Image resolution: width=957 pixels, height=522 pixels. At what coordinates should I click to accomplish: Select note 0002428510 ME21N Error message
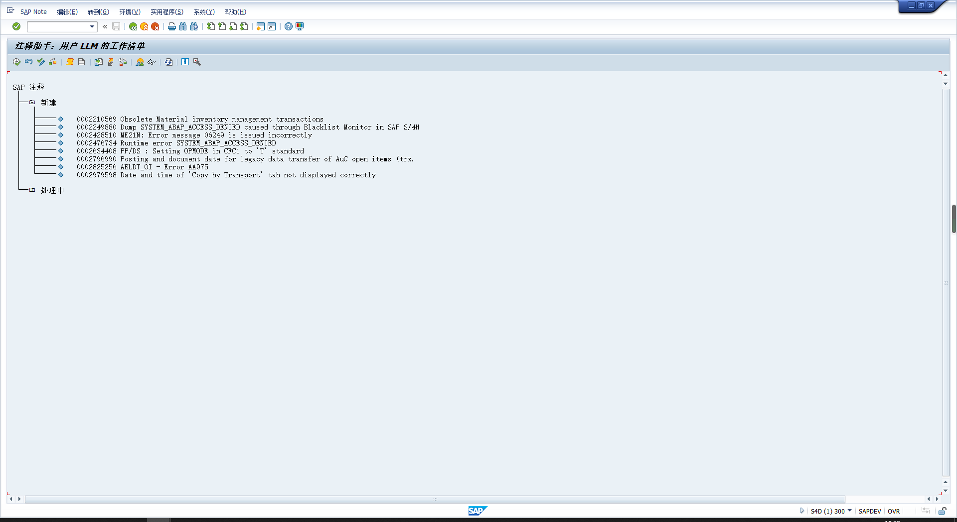194,135
